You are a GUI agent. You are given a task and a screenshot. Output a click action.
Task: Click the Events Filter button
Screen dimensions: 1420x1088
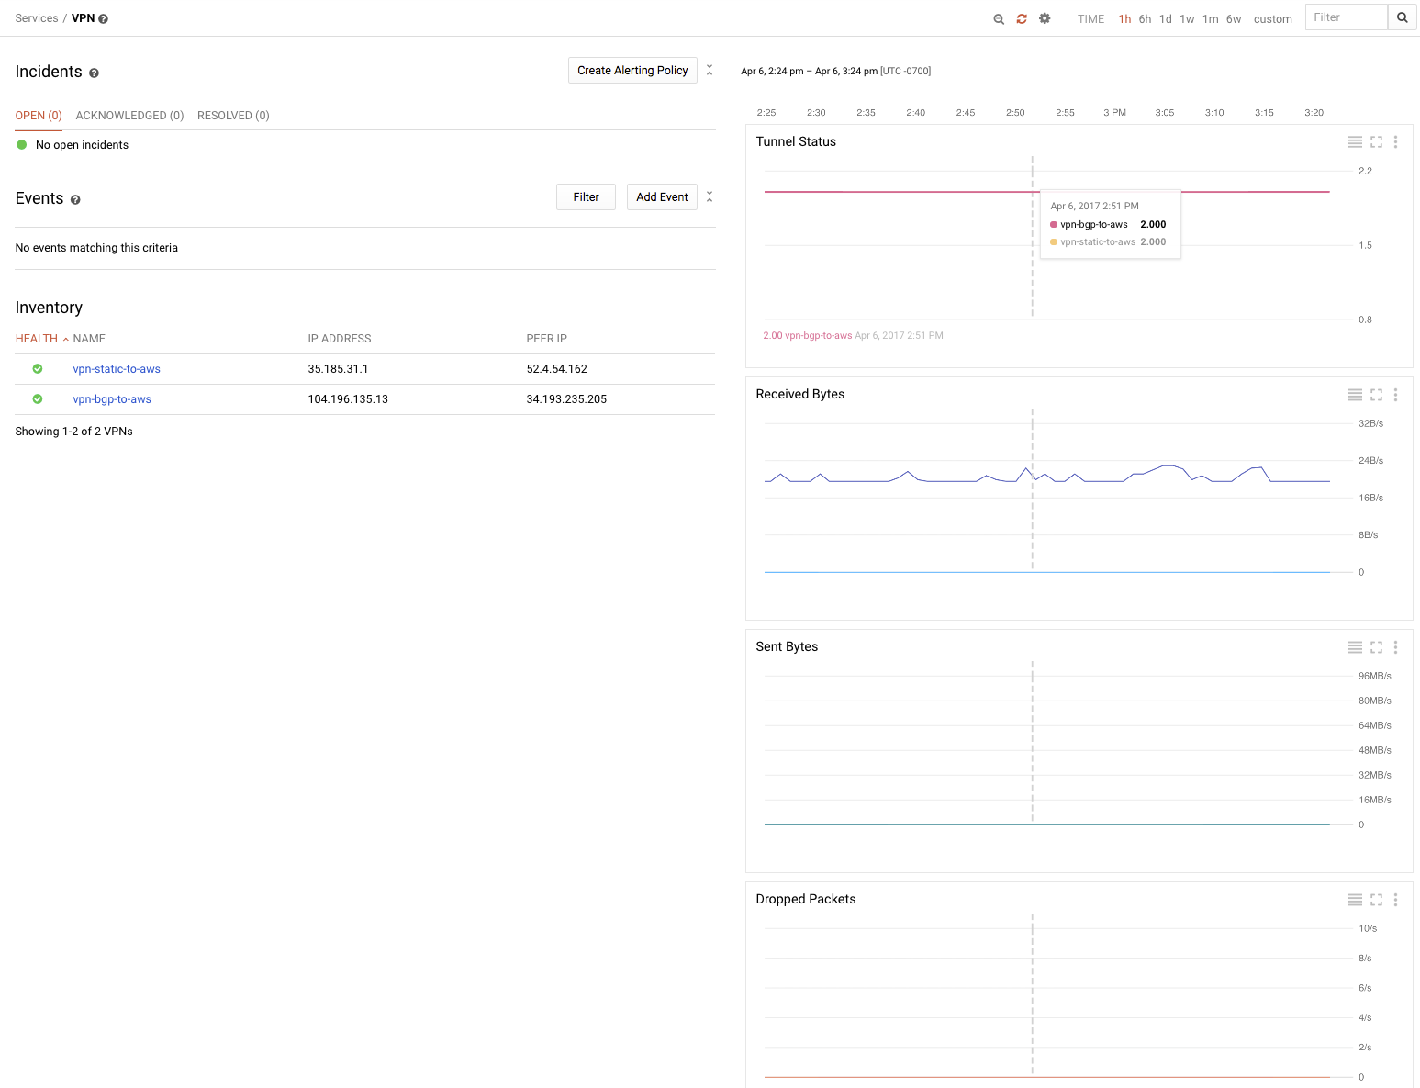pos(586,197)
